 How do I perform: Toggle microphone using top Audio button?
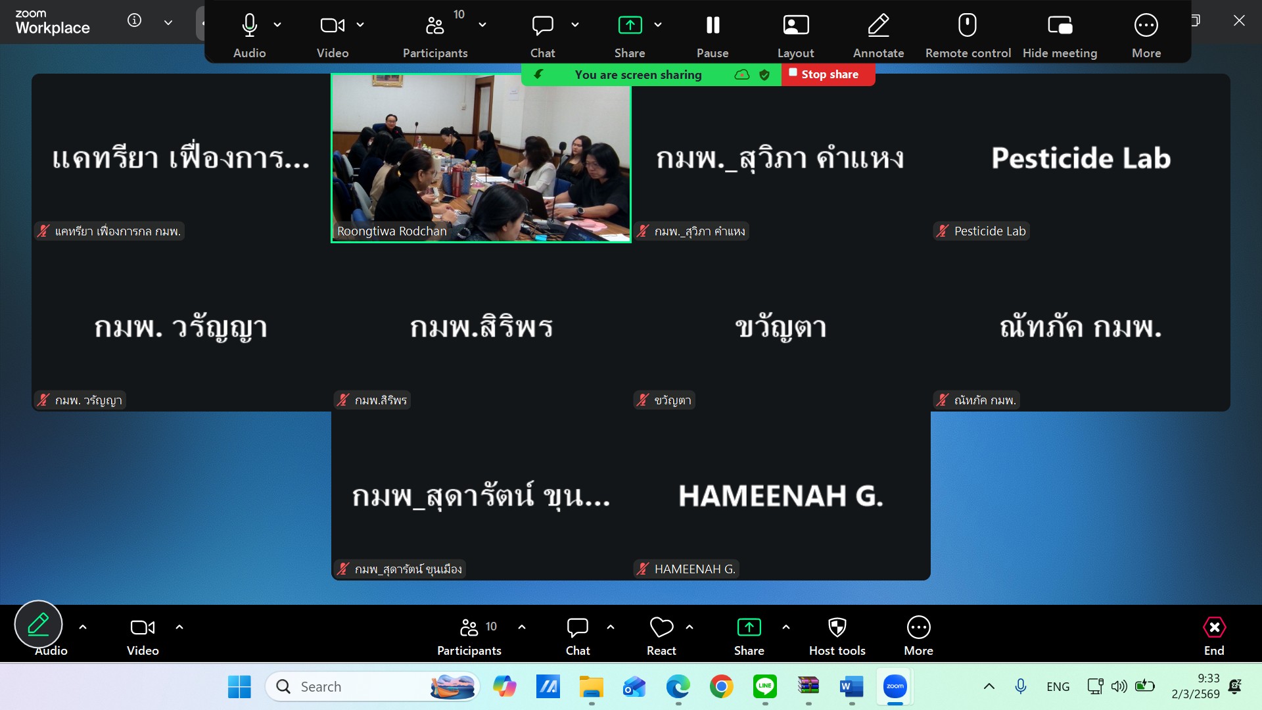coord(249,26)
